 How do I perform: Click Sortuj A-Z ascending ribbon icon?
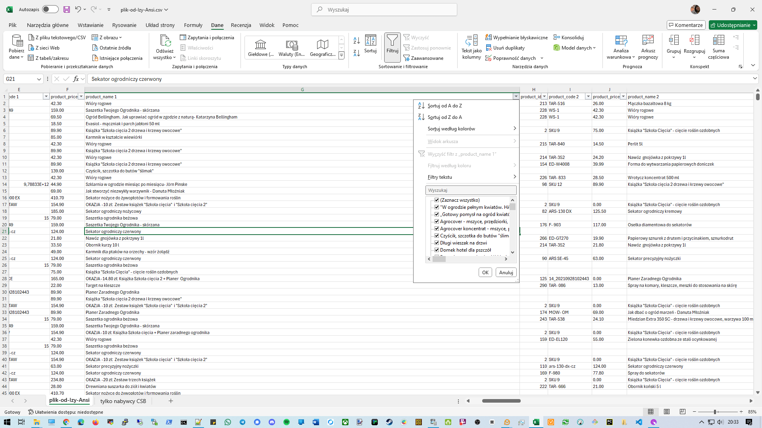(x=356, y=40)
